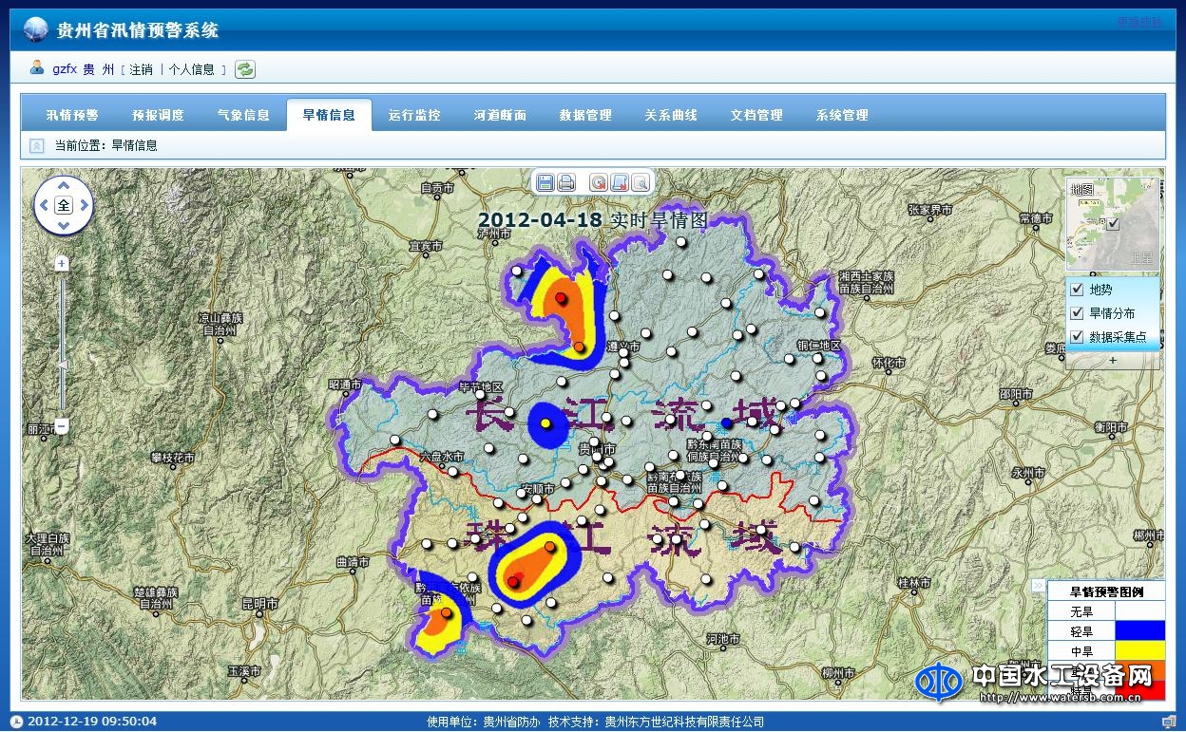Click the clock icon in map toolbar
1186x732 pixels.
coord(599,182)
